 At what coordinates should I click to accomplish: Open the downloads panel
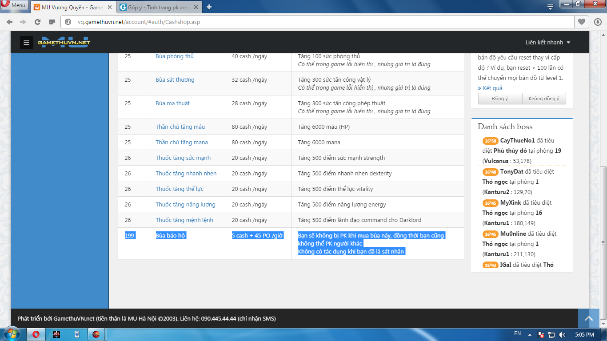(598, 22)
